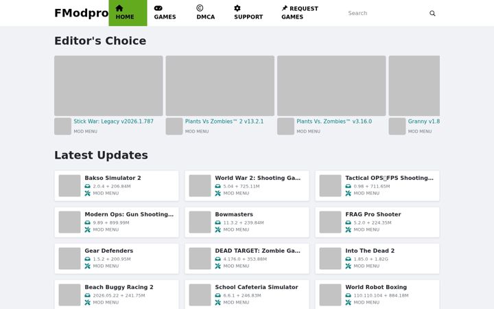The image size is (494, 309).
Task: Open the Gear Defenders title
Action: (x=108, y=251)
